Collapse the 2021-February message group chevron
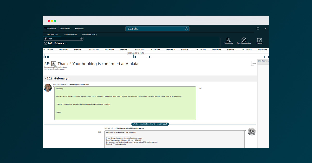312x163 pixels. (x=45, y=78)
